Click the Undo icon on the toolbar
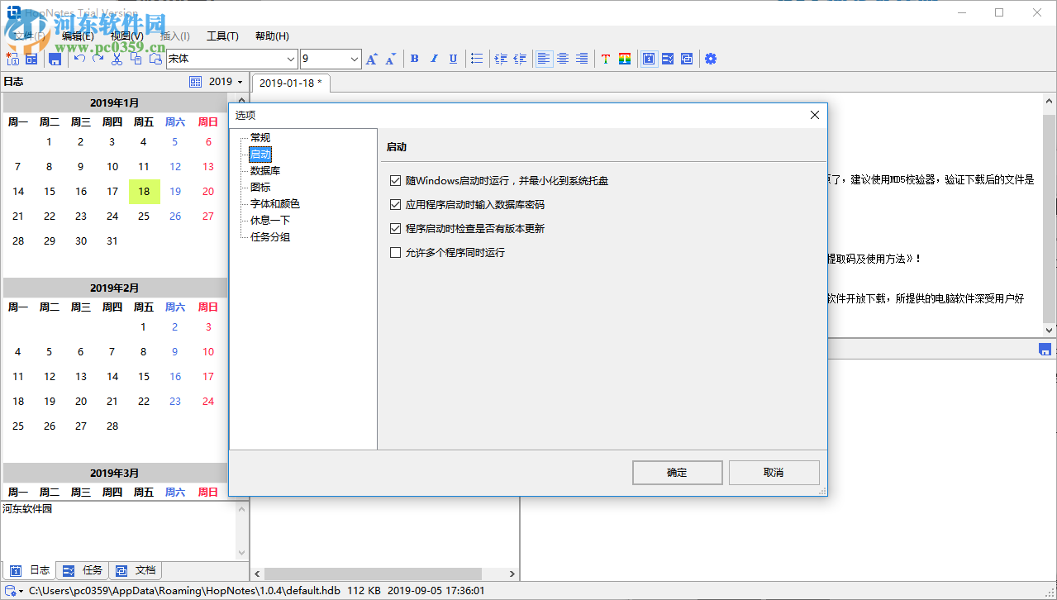The image size is (1057, 600). point(78,59)
